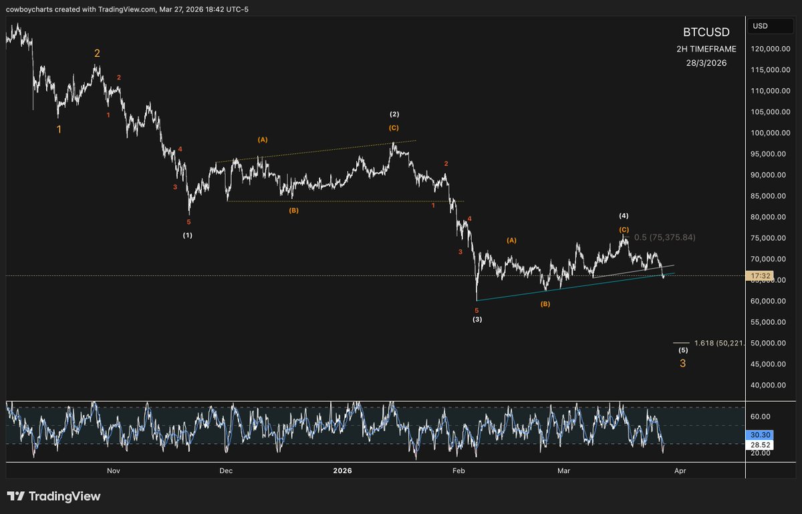Select the highlighted 30.30 oscillator value label
Viewport: 802px width, 514px height.
click(759, 435)
